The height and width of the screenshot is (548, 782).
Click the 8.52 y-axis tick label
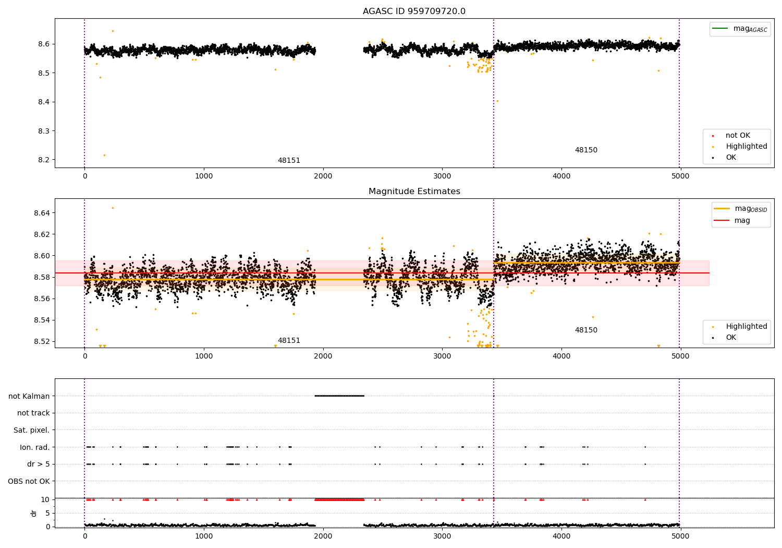[x=41, y=341]
